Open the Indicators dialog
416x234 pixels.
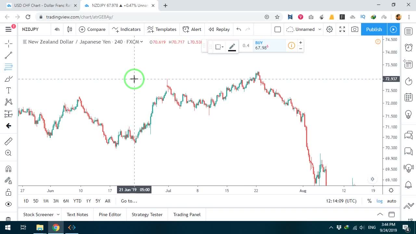click(x=126, y=29)
